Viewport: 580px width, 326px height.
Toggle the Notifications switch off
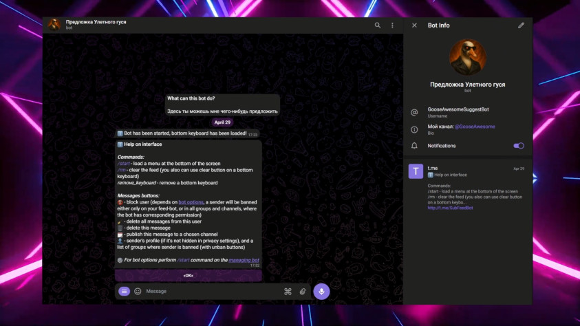pos(519,146)
